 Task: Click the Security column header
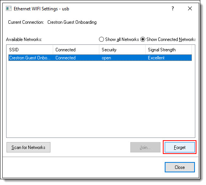122,50
